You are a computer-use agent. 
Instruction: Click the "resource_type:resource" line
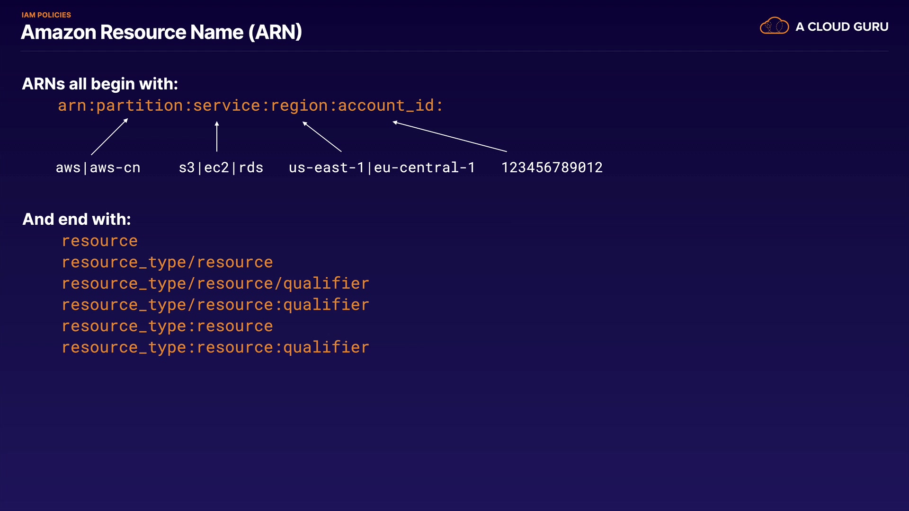(x=168, y=326)
